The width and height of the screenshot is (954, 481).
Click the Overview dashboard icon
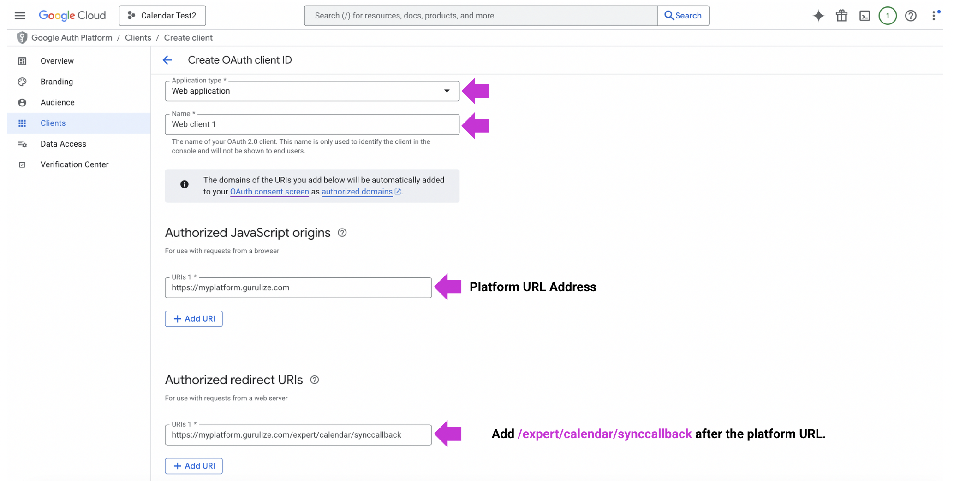pos(22,61)
